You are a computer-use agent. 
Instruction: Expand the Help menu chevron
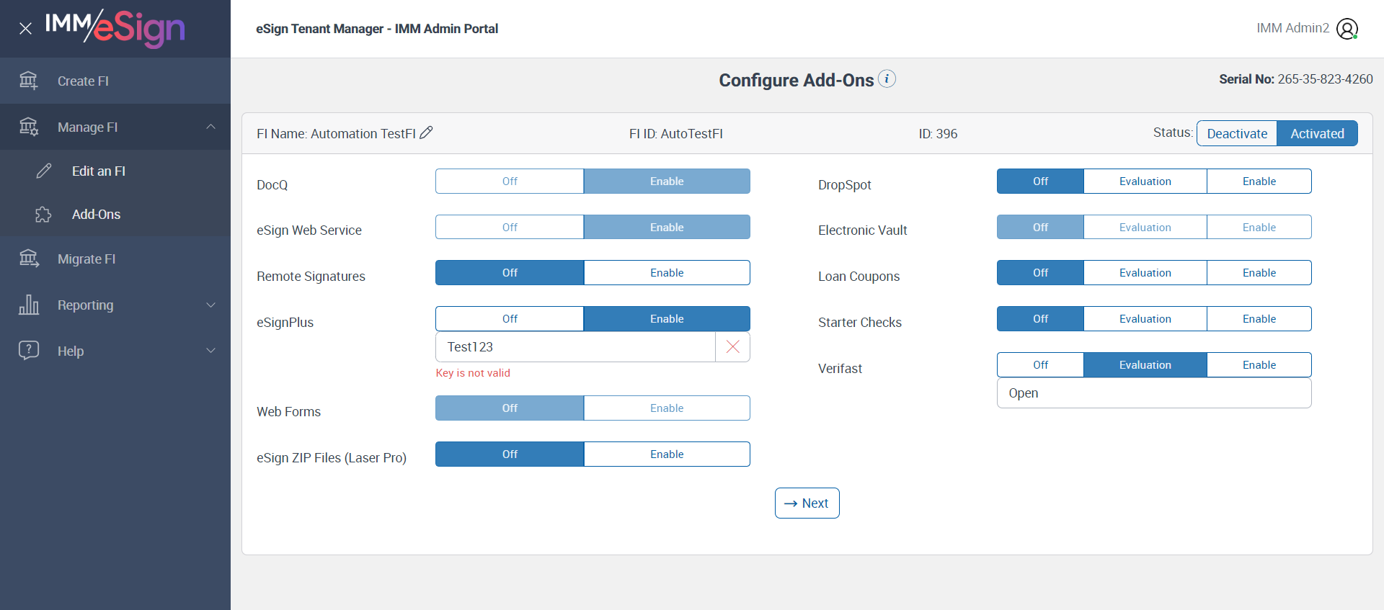(210, 351)
